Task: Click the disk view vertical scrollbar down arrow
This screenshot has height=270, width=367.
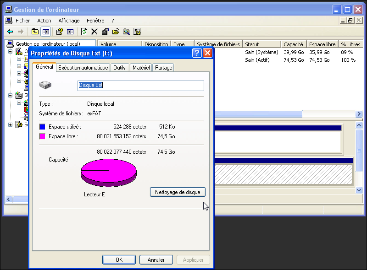Action: [359, 190]
